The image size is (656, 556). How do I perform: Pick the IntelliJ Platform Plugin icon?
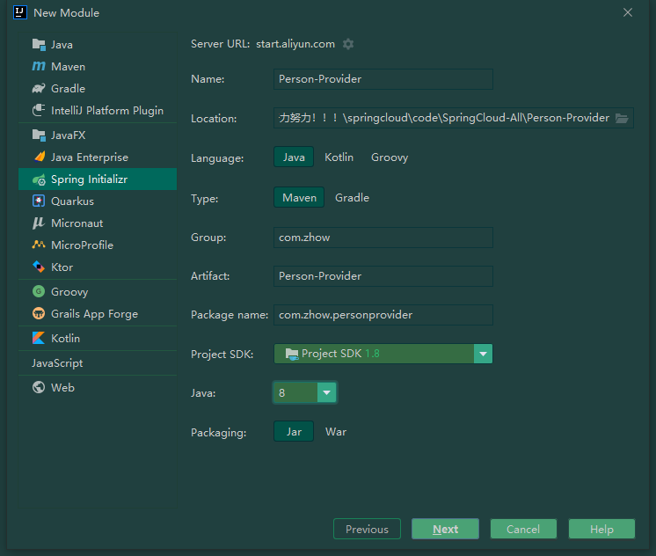point(39,110)
